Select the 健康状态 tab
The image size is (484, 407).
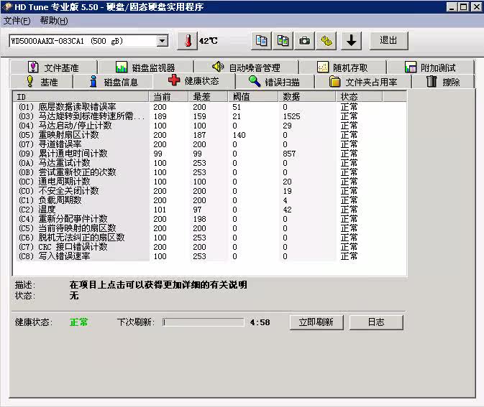194,80
